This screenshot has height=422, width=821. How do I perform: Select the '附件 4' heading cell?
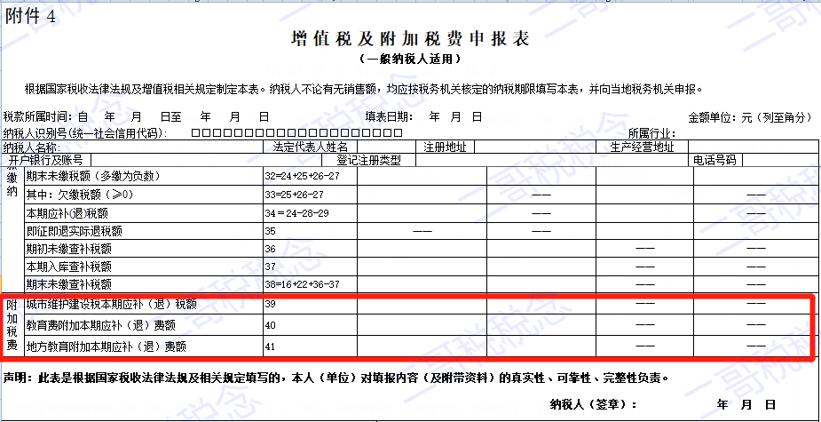30,16
